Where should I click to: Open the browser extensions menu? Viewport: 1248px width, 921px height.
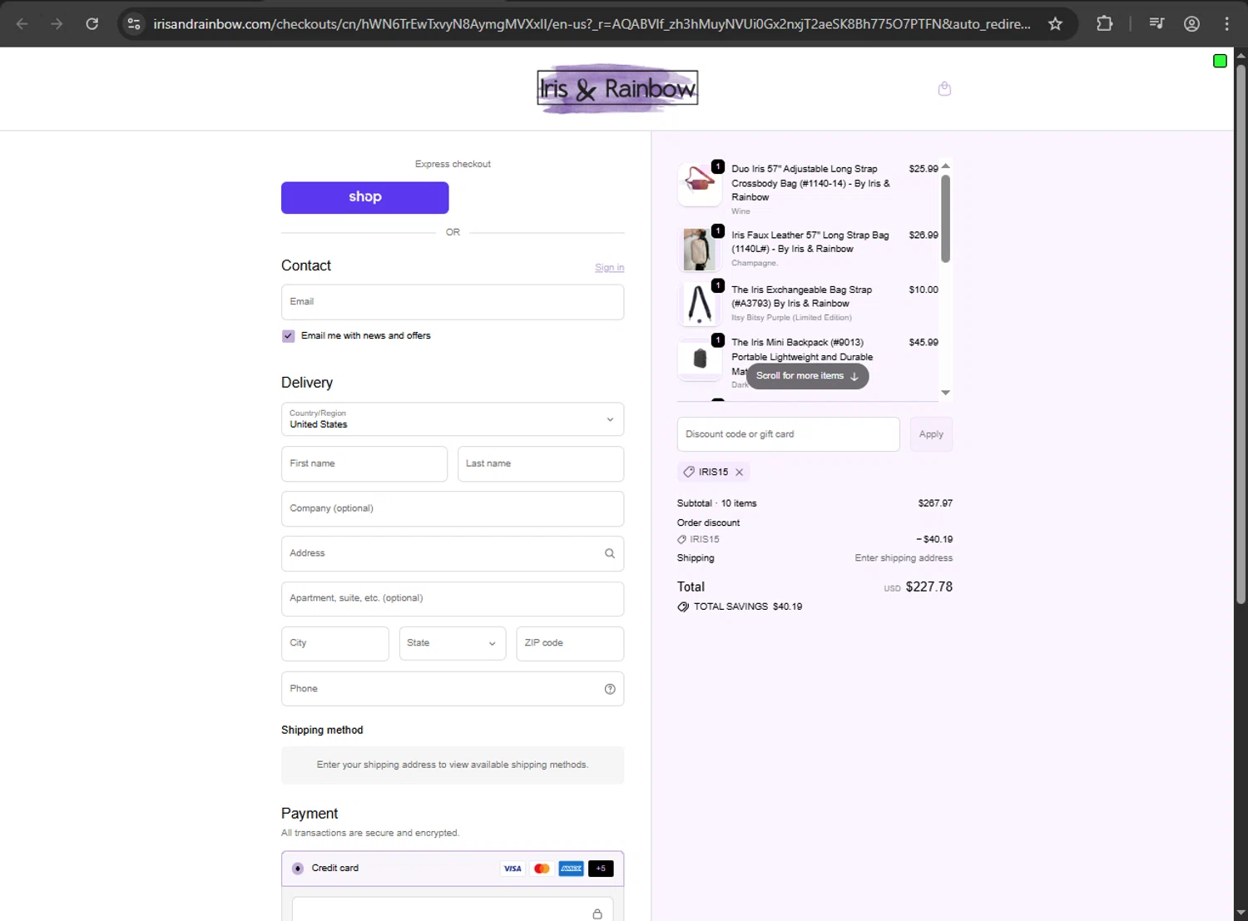point(1104,24)
